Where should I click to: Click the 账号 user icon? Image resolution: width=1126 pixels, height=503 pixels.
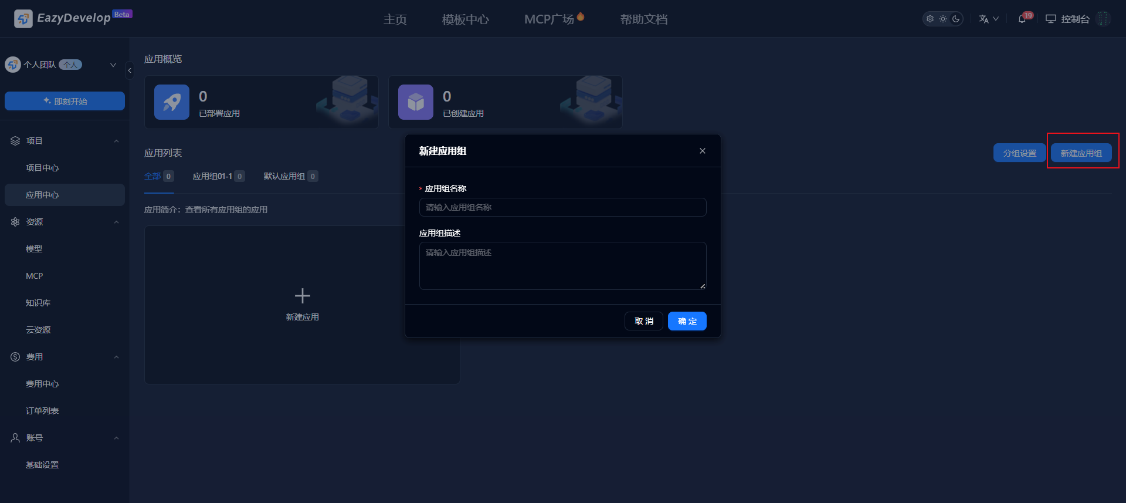[15, 438]
